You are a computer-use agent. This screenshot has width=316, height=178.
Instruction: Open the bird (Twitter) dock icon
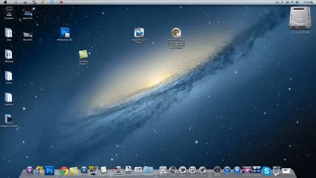point(183,170)
